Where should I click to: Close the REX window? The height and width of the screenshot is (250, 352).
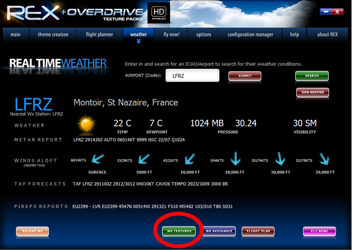[337, 11]
